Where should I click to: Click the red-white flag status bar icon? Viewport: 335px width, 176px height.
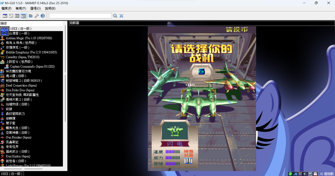(315, 174)
